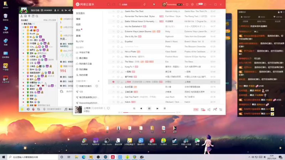Like the song Can You Feel It
Screen dimensions: 285x160
(x=118, y=97)
